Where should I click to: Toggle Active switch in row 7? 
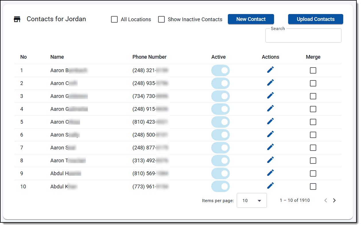(220, 148)
